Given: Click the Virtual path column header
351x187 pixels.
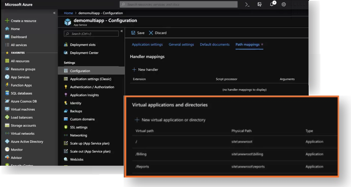Looking at the screenshot, I should 145,131.
